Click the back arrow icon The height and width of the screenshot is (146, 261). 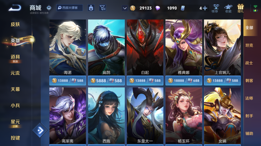click(15, 8)
